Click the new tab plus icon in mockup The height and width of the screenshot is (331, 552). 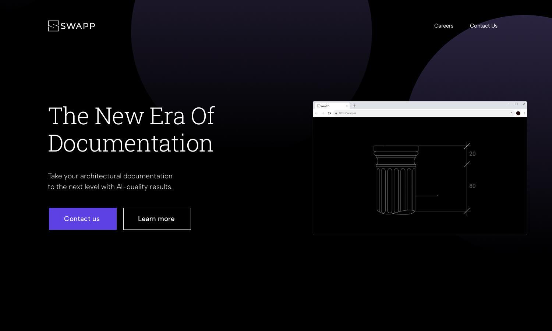[354, 106]
